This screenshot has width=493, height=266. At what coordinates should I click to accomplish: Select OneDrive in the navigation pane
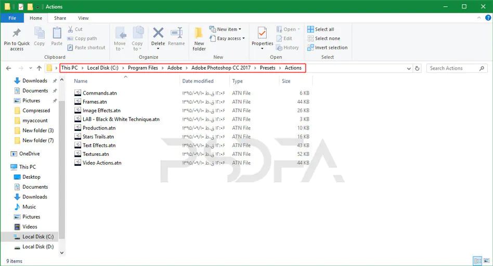click(x=29, y=154)
